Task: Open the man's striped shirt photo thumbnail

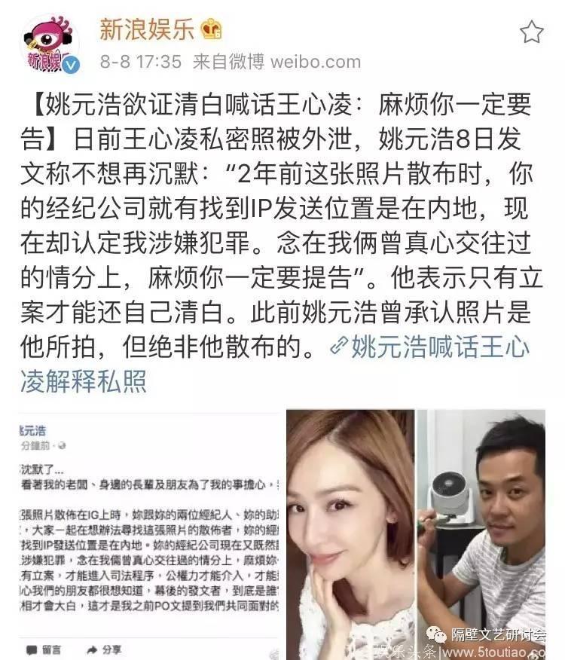Action: tap(481, 535)
